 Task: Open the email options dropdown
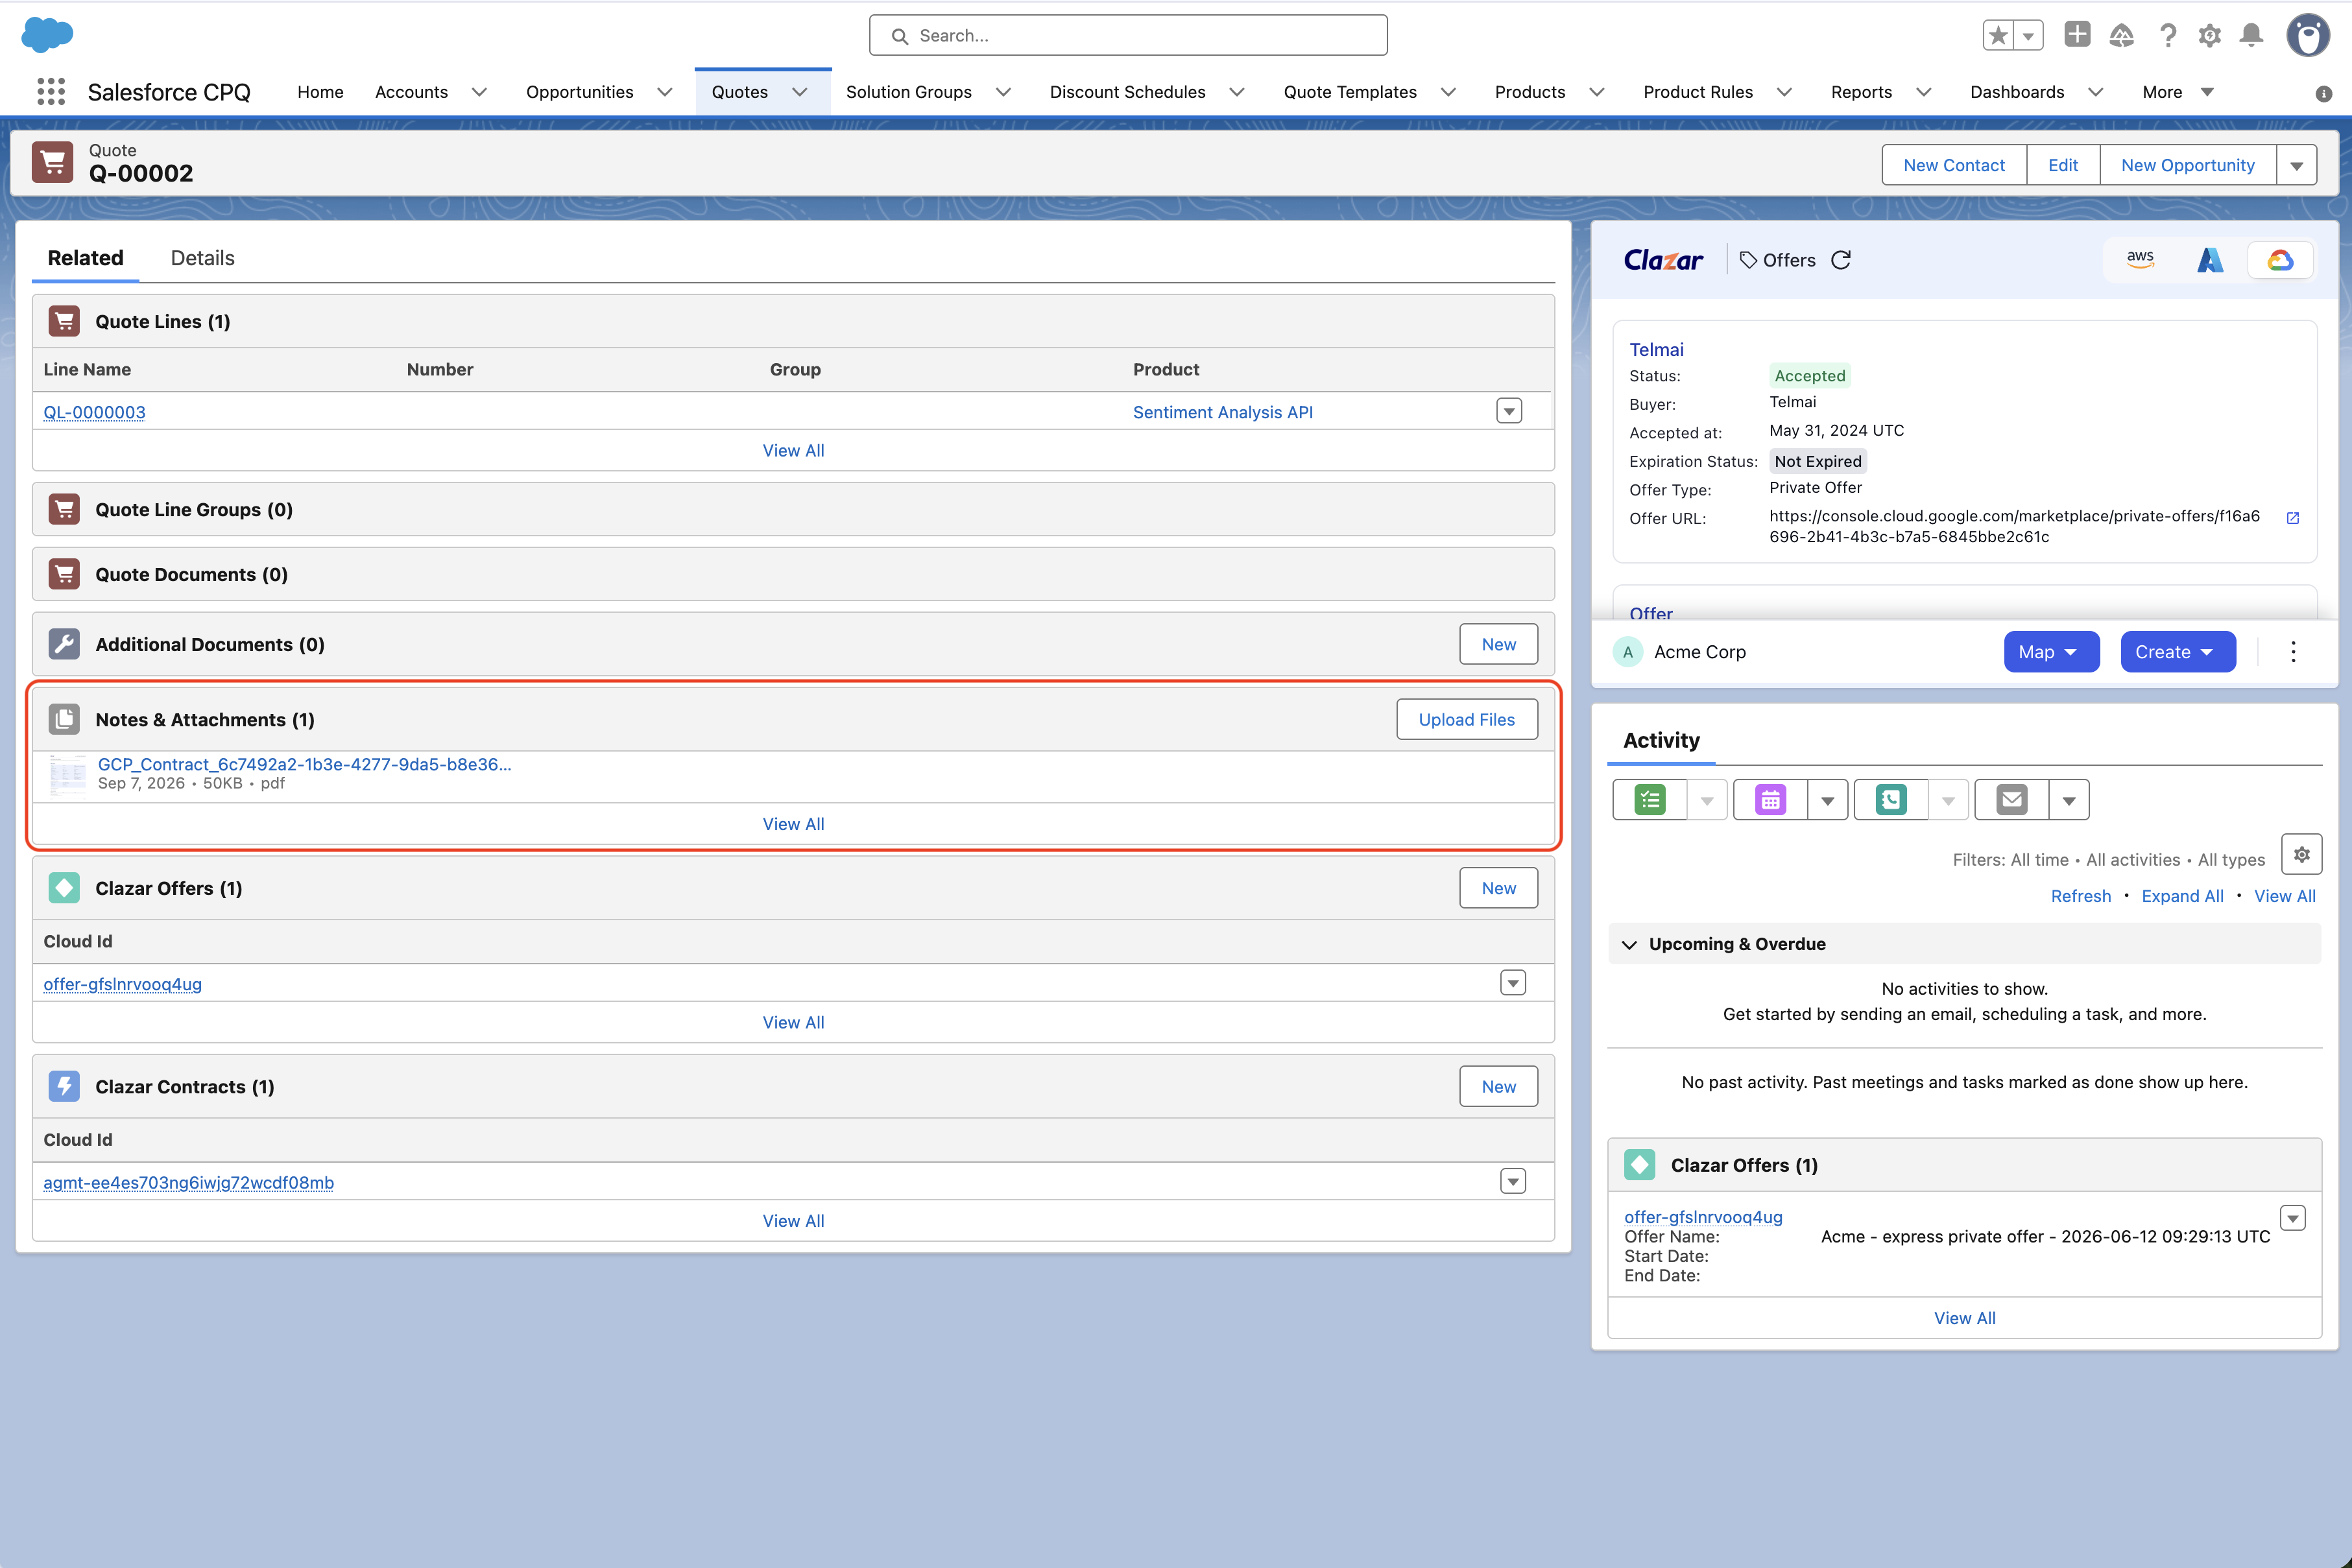pos(2069,800)
